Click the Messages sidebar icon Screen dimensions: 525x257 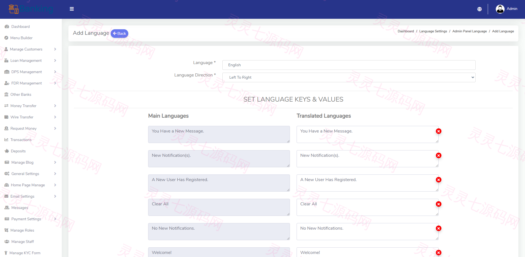point(7,208)
